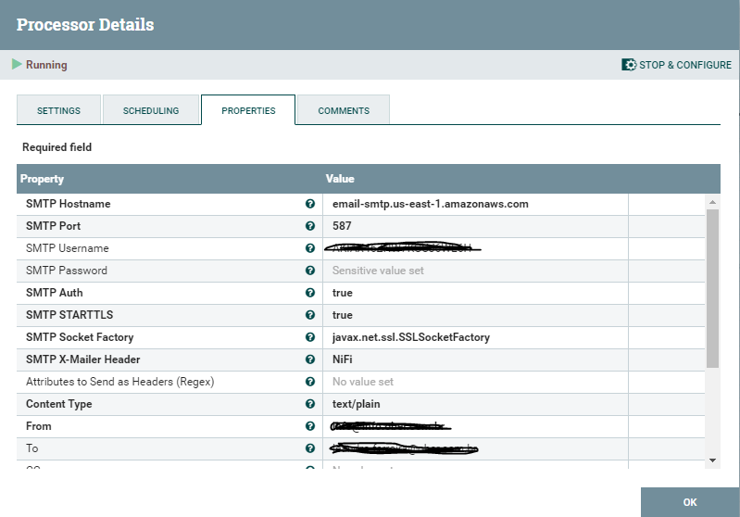This screenshot has height=517, width=740.
Task: Open the Comments tab
Action: tap(344, 110)
